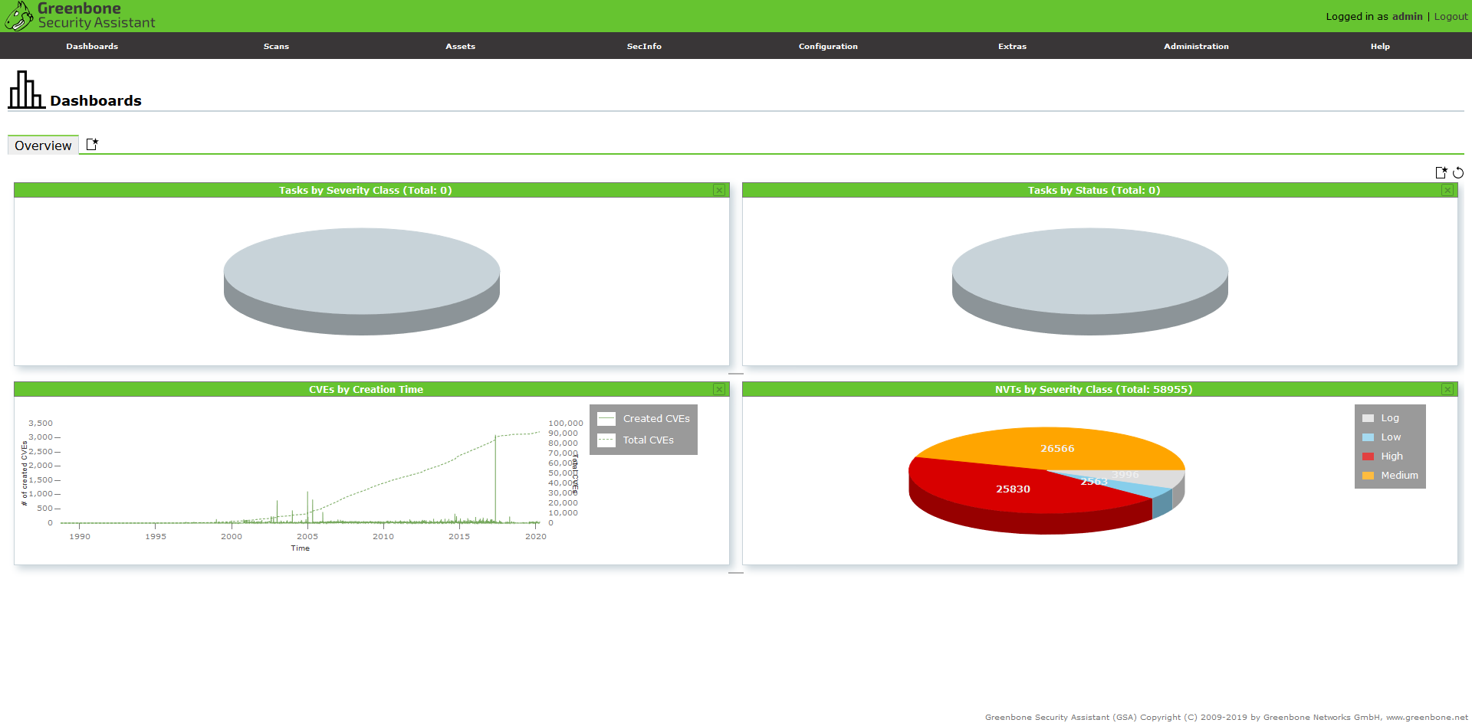Open the Assets menu
Image resolution: width=1472 pixels, height=723 pixels.
pos(460,46)
